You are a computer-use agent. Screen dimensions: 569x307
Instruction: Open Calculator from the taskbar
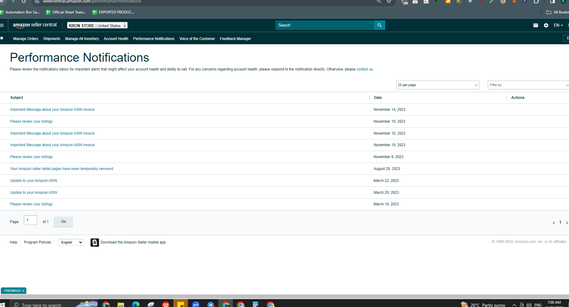256,304
